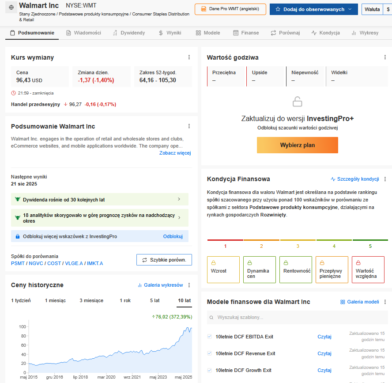This screenshot has width=392, height=383.
Task: Focus the Wyszukaj szablony search field
Action: [297, 317]
